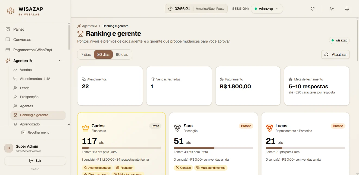This screenshot has height=175, width=359.
Task: Click the Prospecção rocket icon
Action: [15, 97]
